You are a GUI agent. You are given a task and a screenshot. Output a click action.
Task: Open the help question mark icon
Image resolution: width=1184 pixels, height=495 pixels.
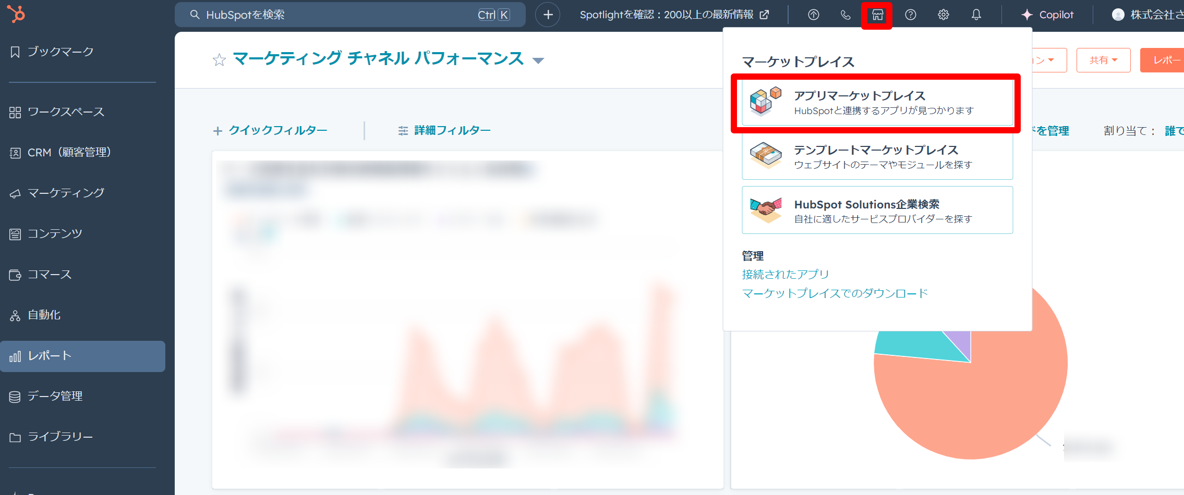click(x=911, y=15)
